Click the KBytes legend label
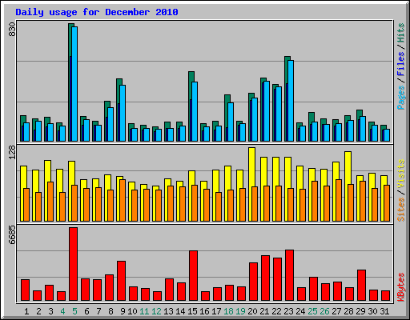Screen dimensions: 410x320 [x=401, y=287]
